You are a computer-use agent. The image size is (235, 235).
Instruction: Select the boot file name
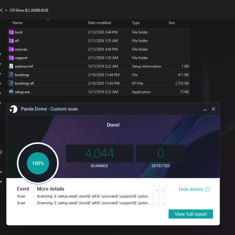pos(19,32)
